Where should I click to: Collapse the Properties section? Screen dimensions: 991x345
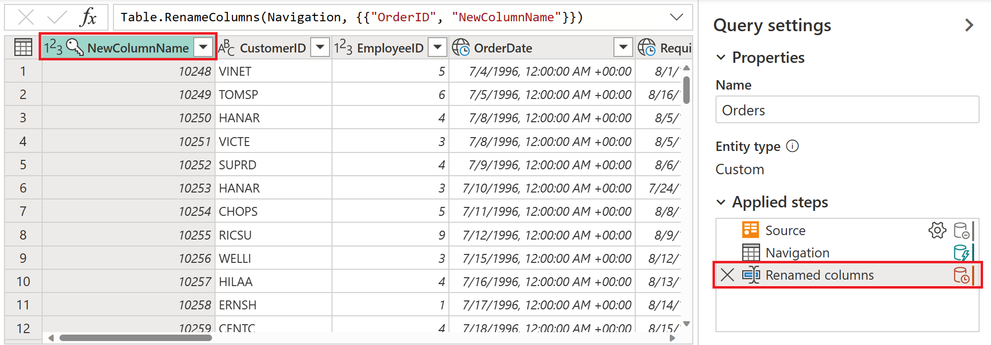tap(721, 57)
